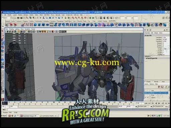Viewport: 171px width, 128px height.
Task: Open the Channels menu in Channel Box
Action: [147, 33]
